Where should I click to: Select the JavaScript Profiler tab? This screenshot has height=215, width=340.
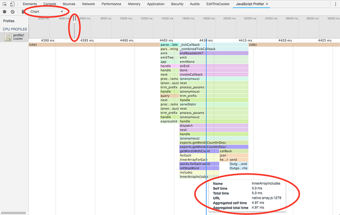(250, 4)
